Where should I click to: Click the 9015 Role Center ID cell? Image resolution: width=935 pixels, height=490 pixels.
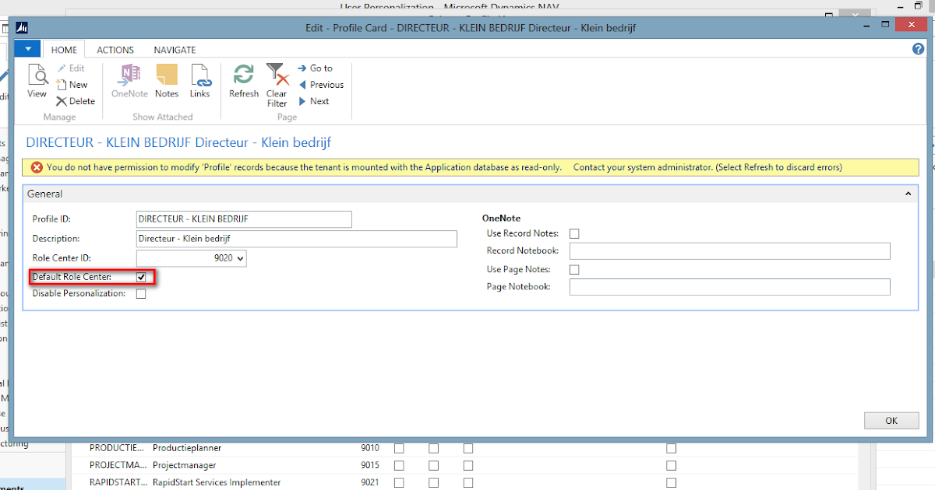click(x=370, y=465)
